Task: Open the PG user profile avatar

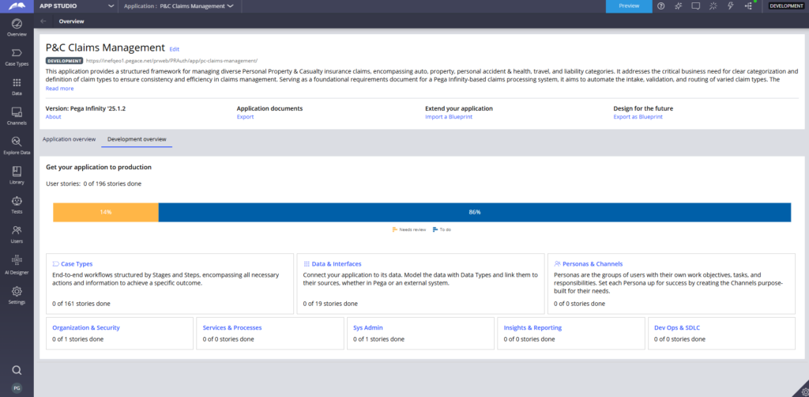Action: tap(17, 388)
